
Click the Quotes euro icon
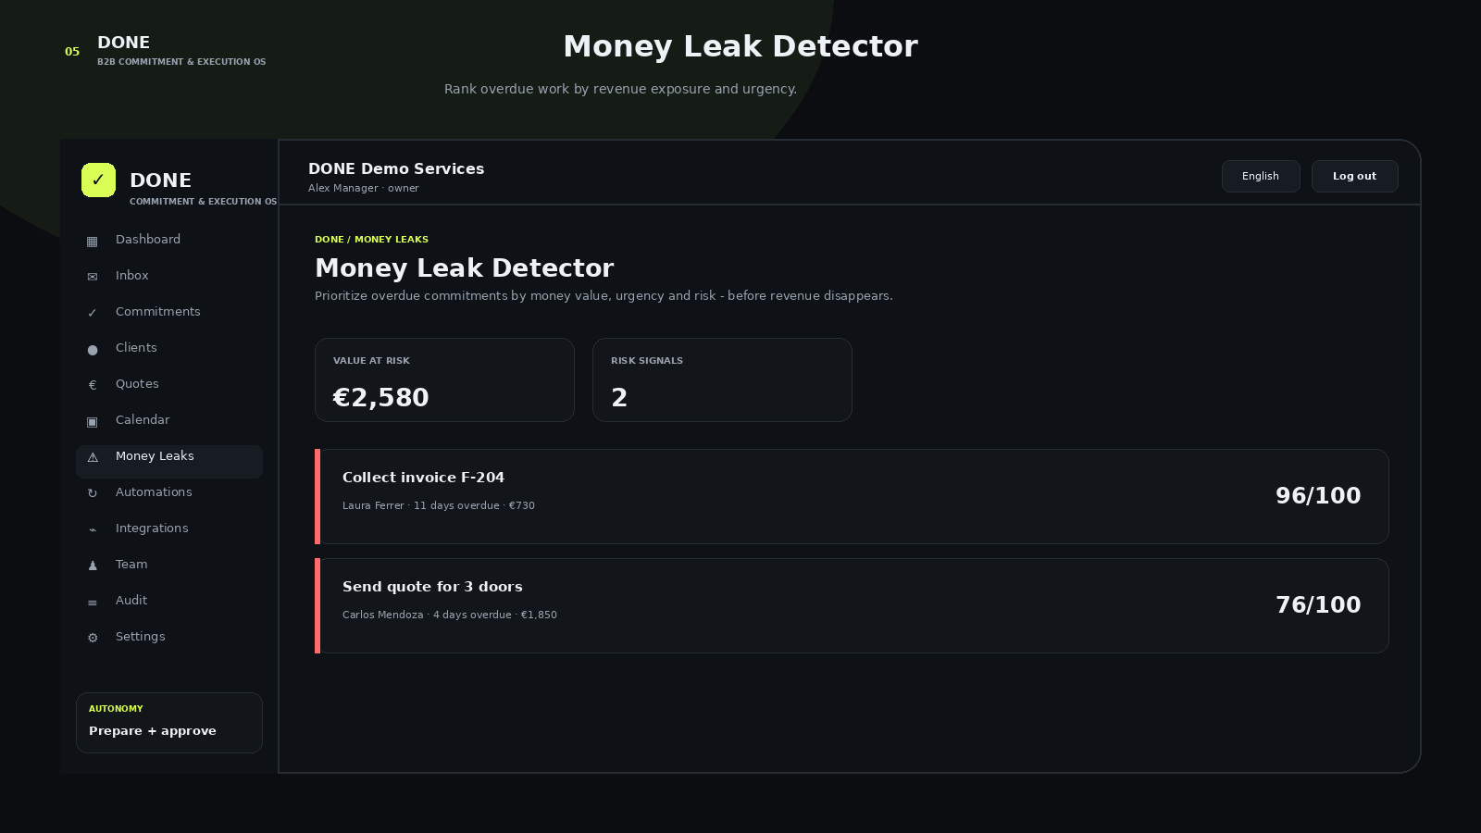click(x=93, y=385)
